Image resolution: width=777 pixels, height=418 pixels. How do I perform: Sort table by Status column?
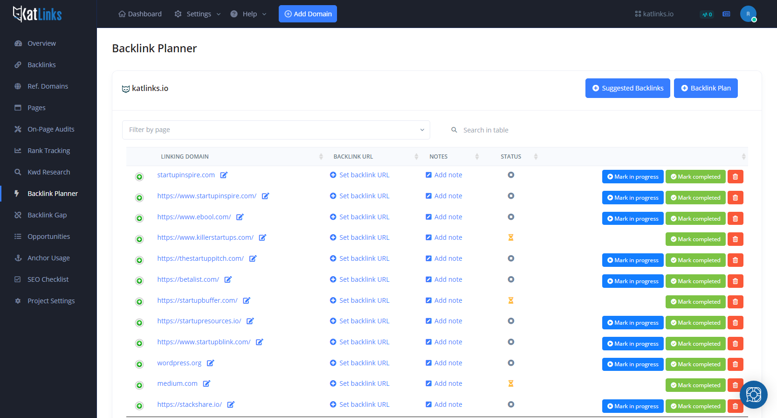tap(511, 157)
